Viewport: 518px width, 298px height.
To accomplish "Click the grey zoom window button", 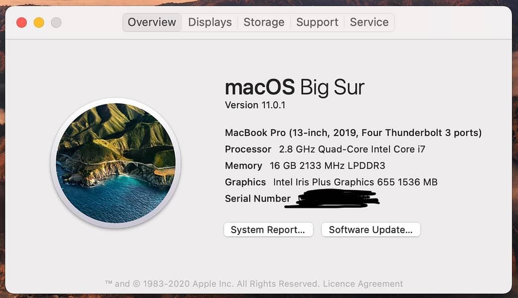I will tap(56, 22).
